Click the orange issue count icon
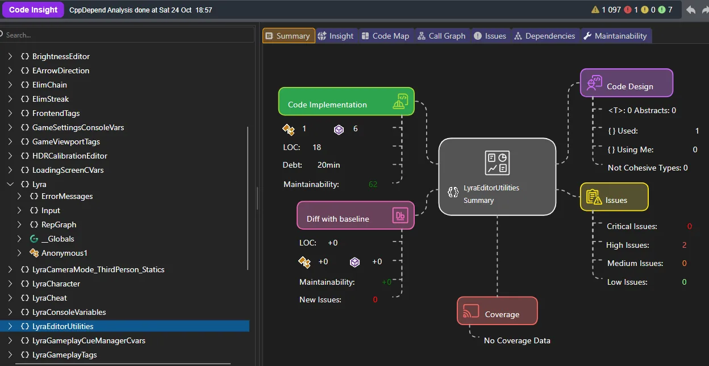The height and width of the screenshot is (366, 709). tap(645, 10)
